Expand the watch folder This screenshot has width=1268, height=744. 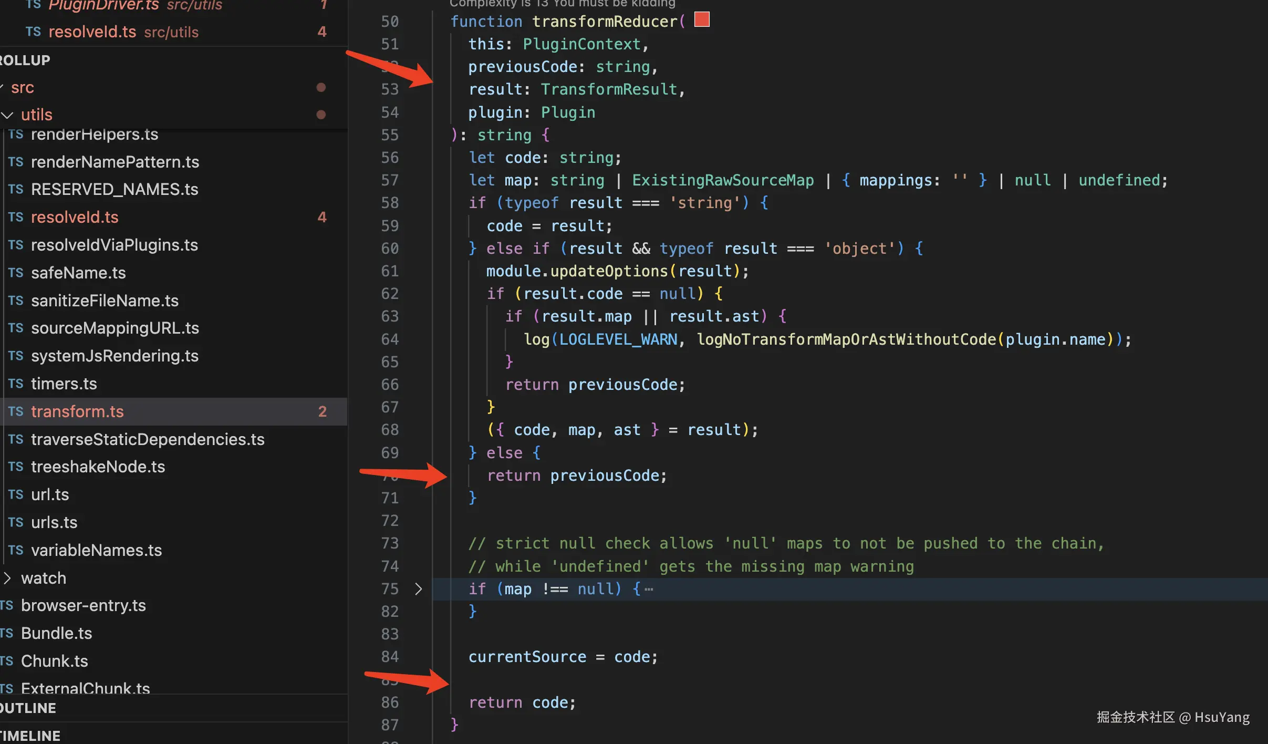[x=7, y=578]
